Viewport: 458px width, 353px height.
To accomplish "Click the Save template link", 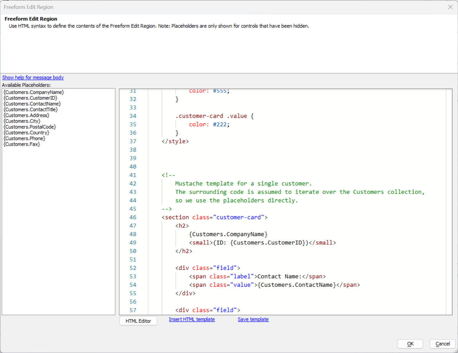I will 253,319.
